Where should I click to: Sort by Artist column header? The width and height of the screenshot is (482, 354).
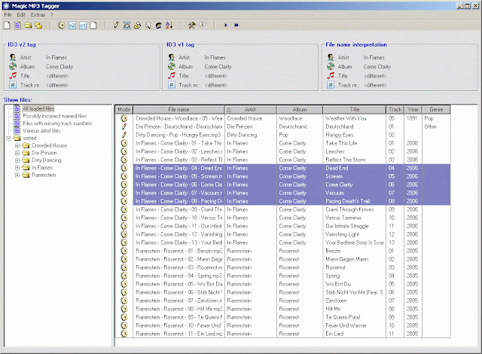coord(251,110)
